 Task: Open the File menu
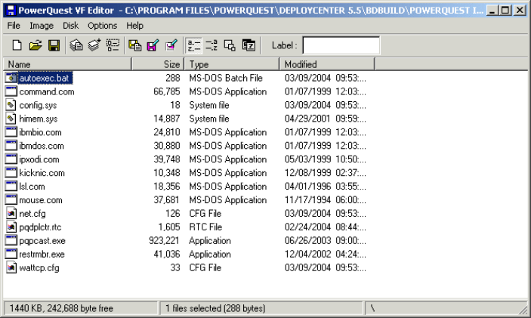14,26
